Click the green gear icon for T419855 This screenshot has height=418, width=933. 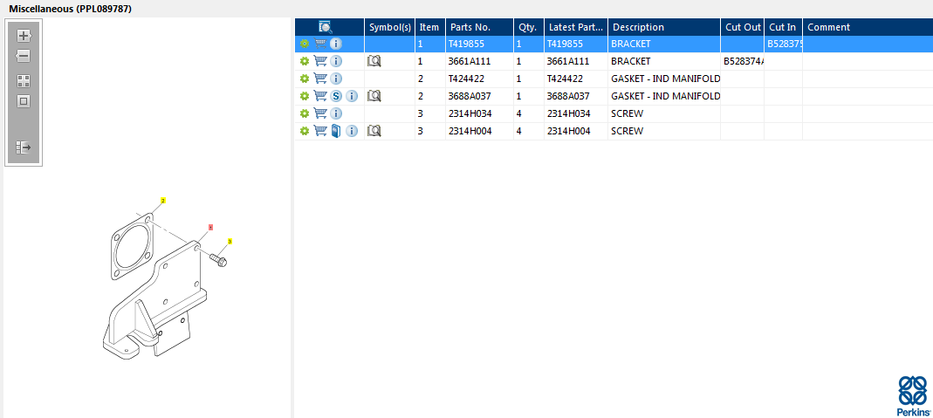click(305, 44)
